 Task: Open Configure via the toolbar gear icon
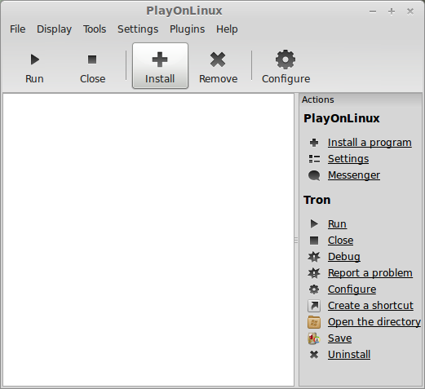click(x=286, y=60)
